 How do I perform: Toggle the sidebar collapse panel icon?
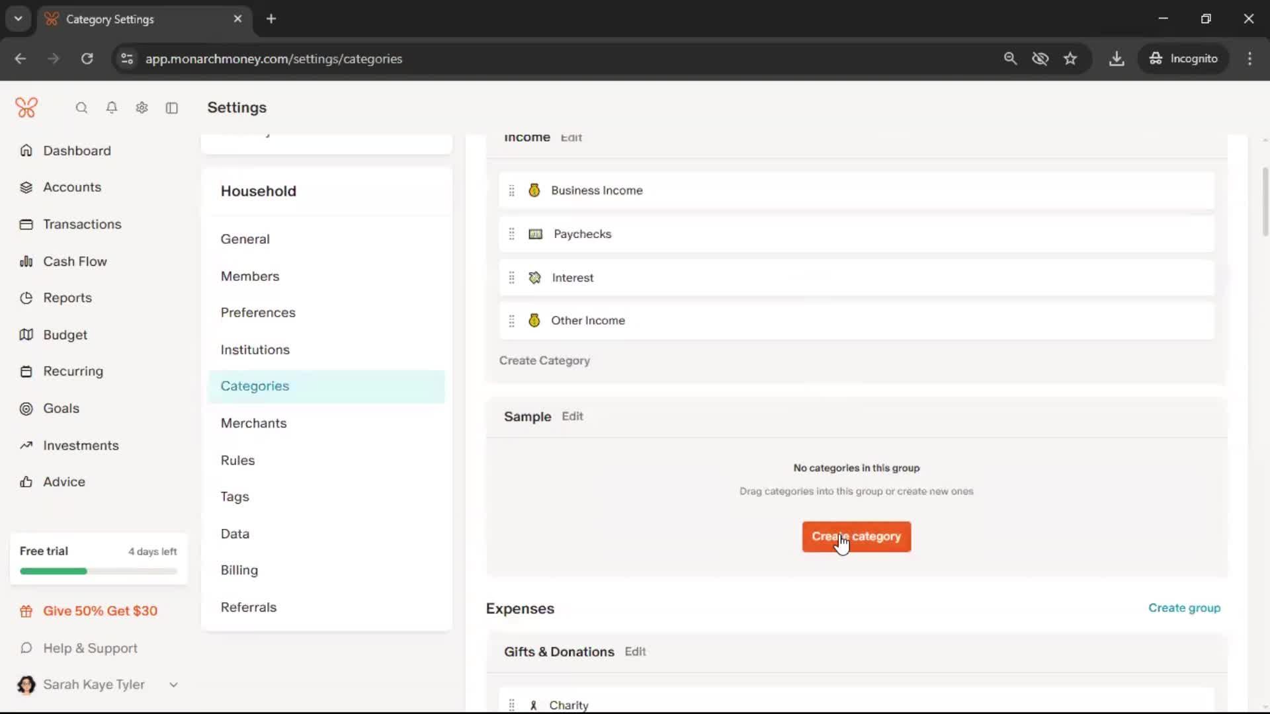(172, 108)
